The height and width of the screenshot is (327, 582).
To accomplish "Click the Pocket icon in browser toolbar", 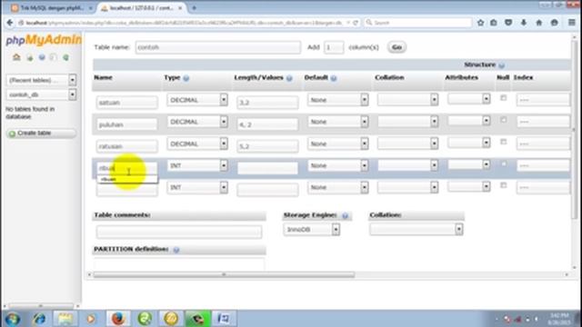I will 508,23.
